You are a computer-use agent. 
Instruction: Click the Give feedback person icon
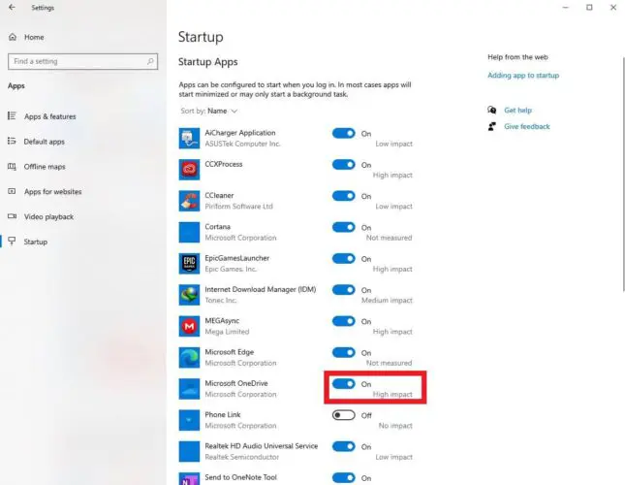[492, 126]
